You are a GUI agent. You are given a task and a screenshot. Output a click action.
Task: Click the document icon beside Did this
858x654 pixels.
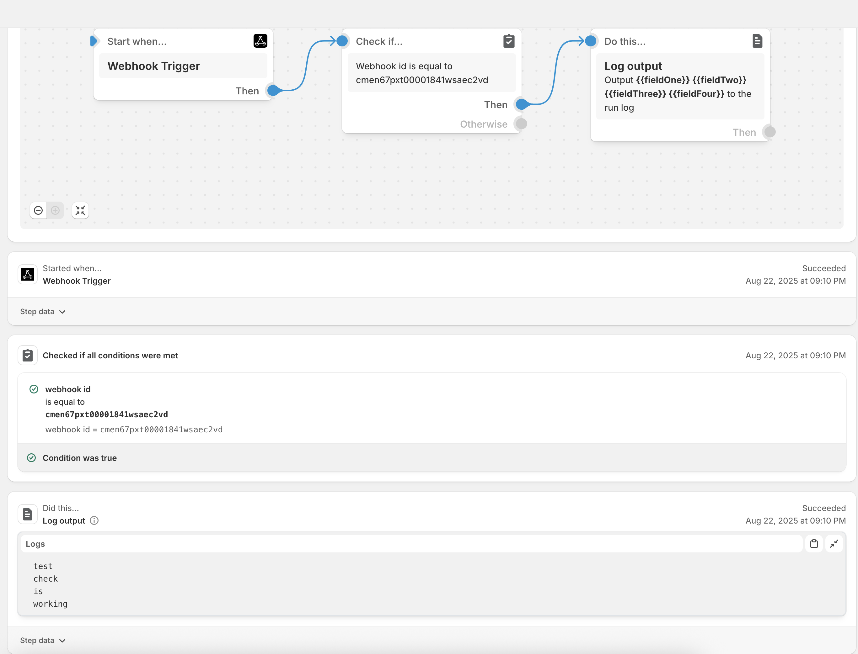coord(28,514)
